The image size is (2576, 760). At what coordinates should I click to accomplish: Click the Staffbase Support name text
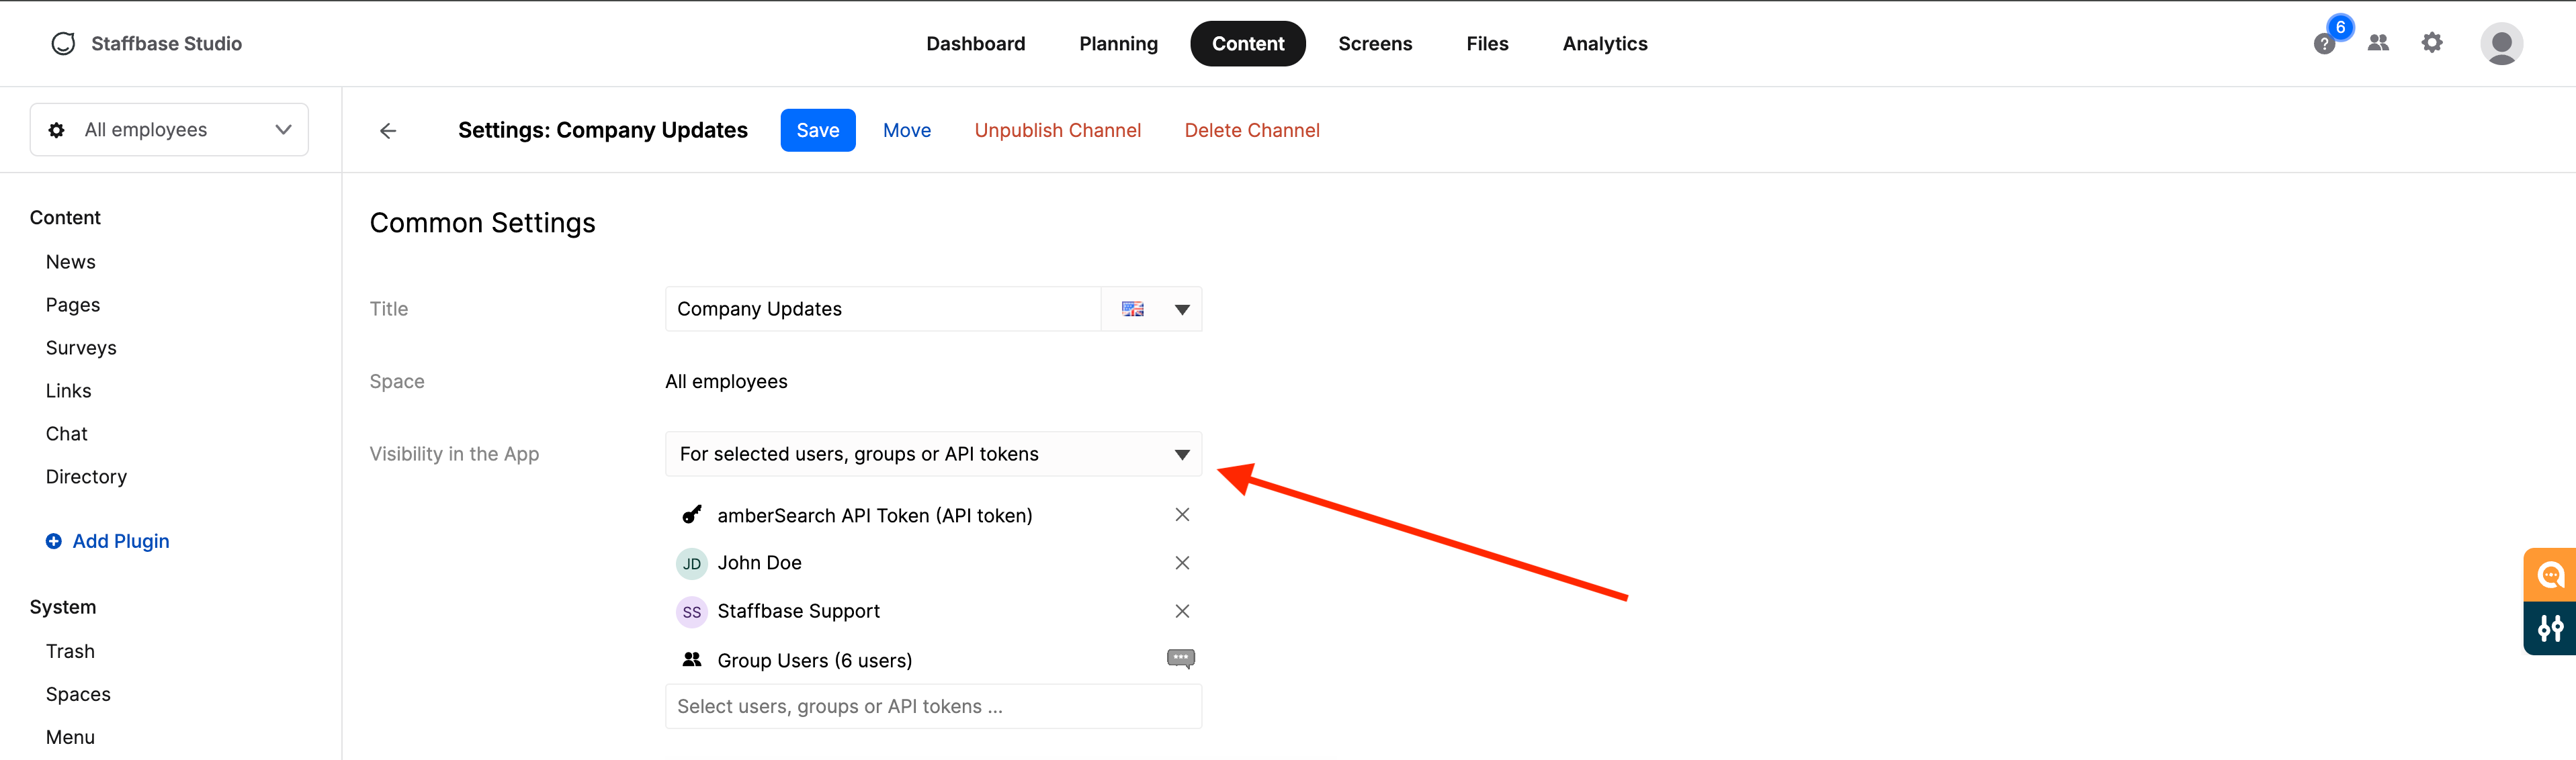[x=798, y=611]
